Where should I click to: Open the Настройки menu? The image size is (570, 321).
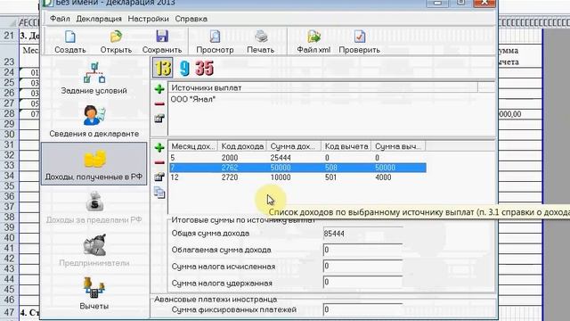click(148, 19)
